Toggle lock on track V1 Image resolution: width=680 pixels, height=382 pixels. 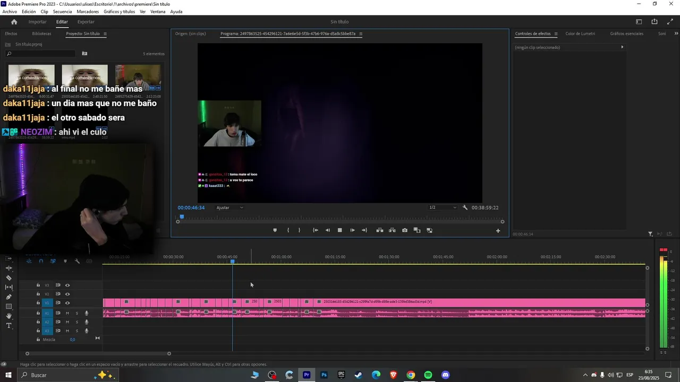pyautogui.click(x=38, y=303)
